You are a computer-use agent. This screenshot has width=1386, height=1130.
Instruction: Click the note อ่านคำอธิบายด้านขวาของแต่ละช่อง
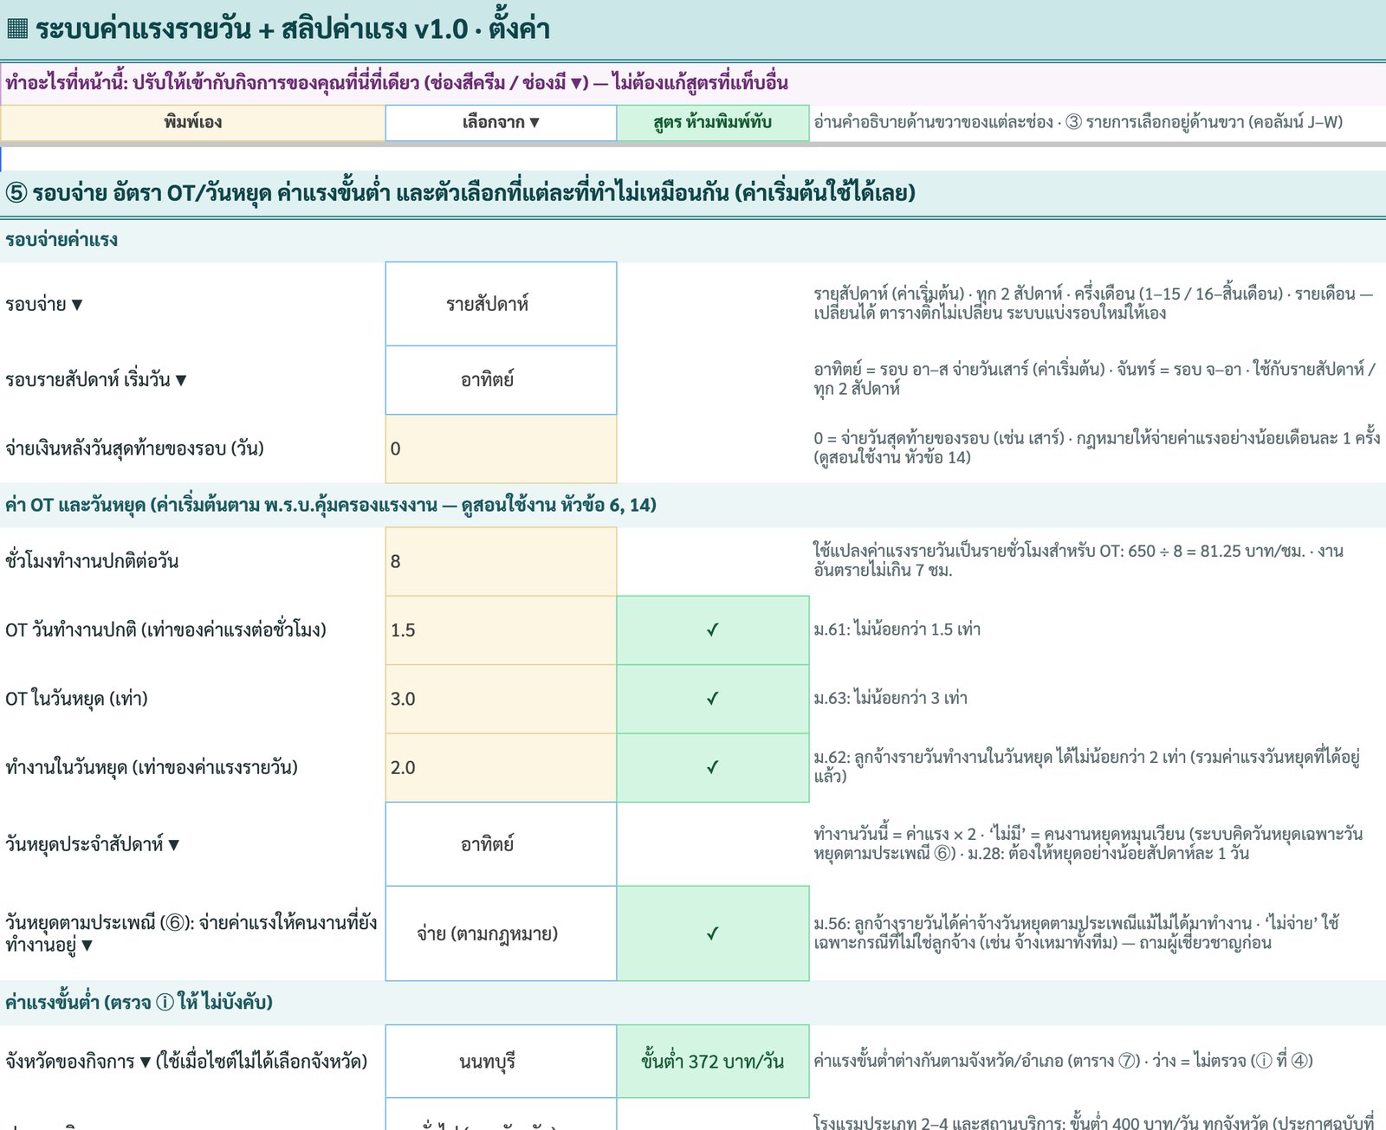coord(1078,122)
